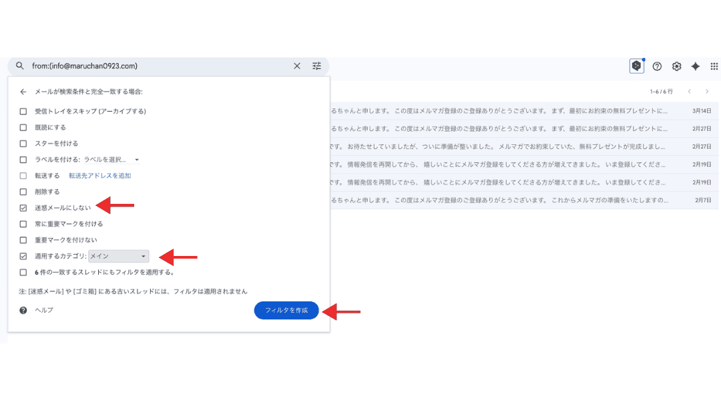Click the Gemini sparkle icon

point(695,66)
